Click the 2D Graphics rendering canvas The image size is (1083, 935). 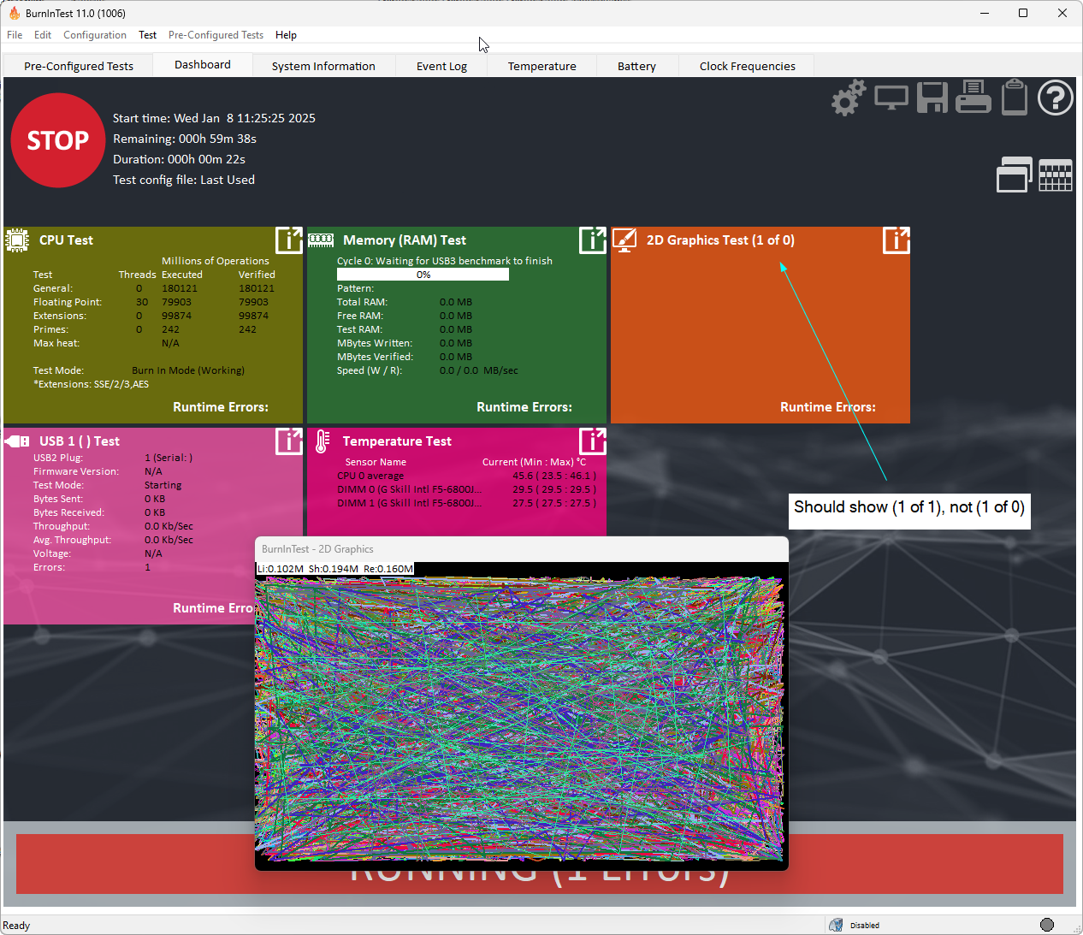pyautogui.click(x=520, y=719)
